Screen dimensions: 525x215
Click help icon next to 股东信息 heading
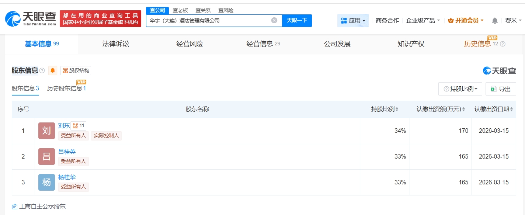[x=42, y=70]
